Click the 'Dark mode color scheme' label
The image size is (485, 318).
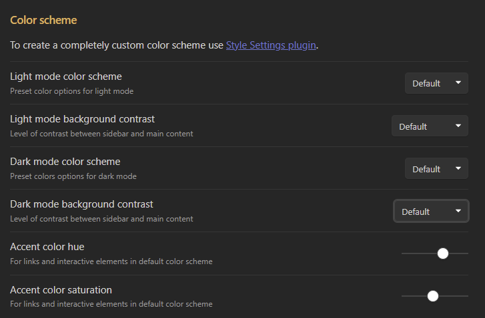(65, 162)
